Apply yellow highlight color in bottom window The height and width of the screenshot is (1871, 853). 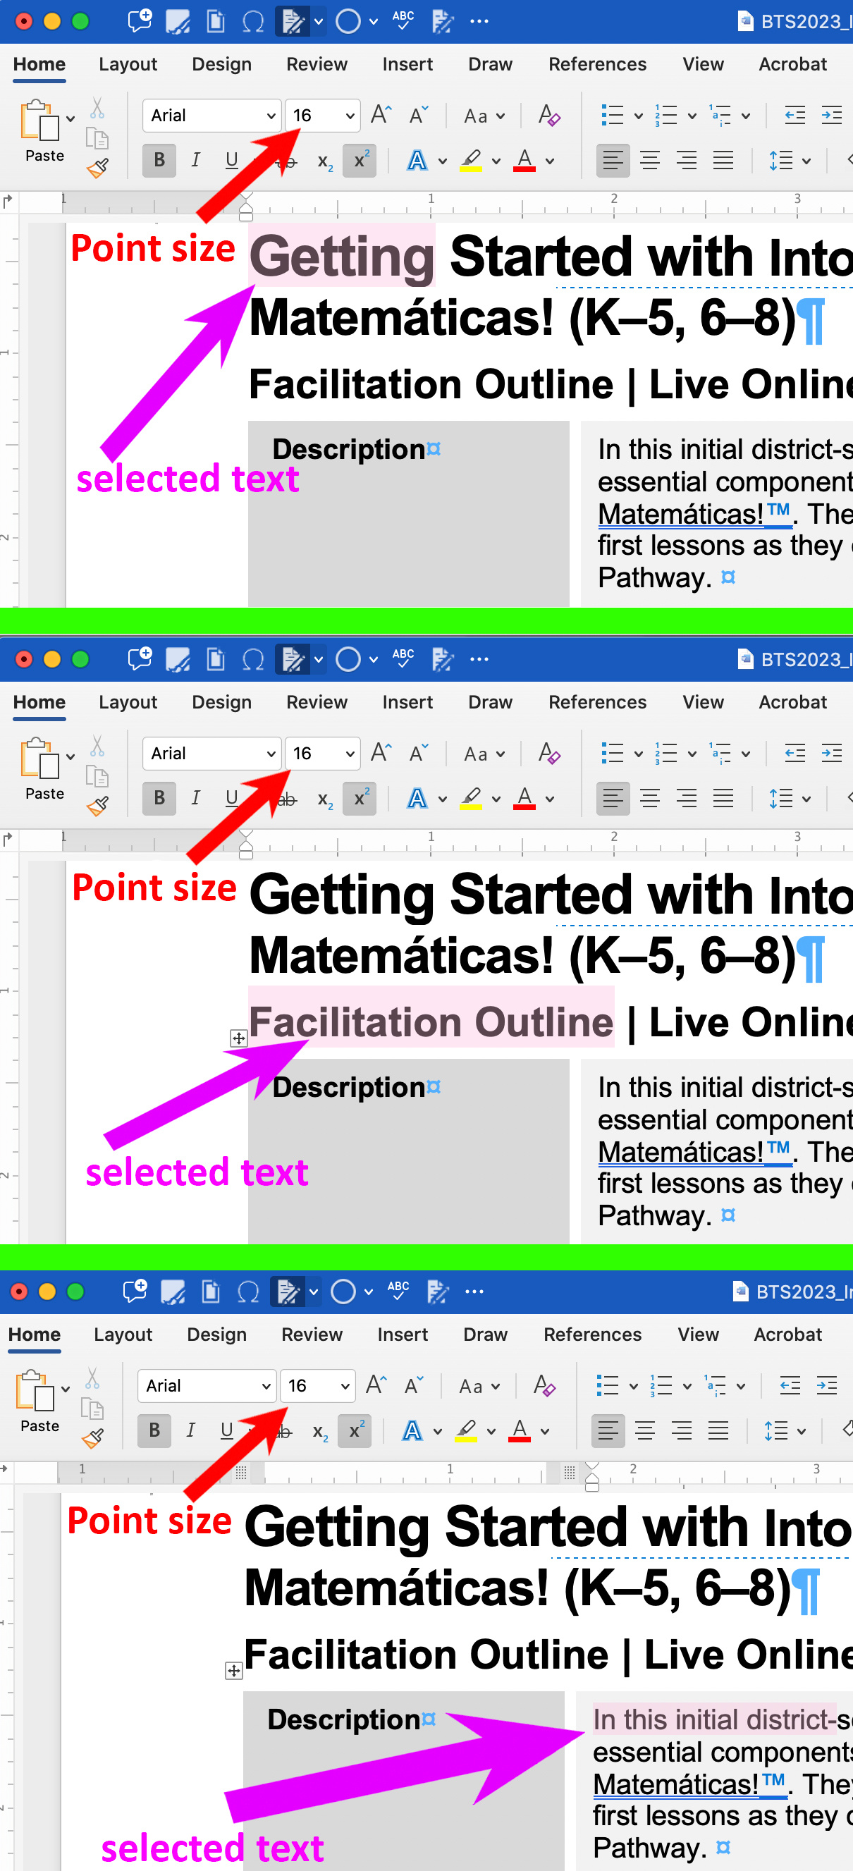pyautogui.click(x=466, y=1431)
